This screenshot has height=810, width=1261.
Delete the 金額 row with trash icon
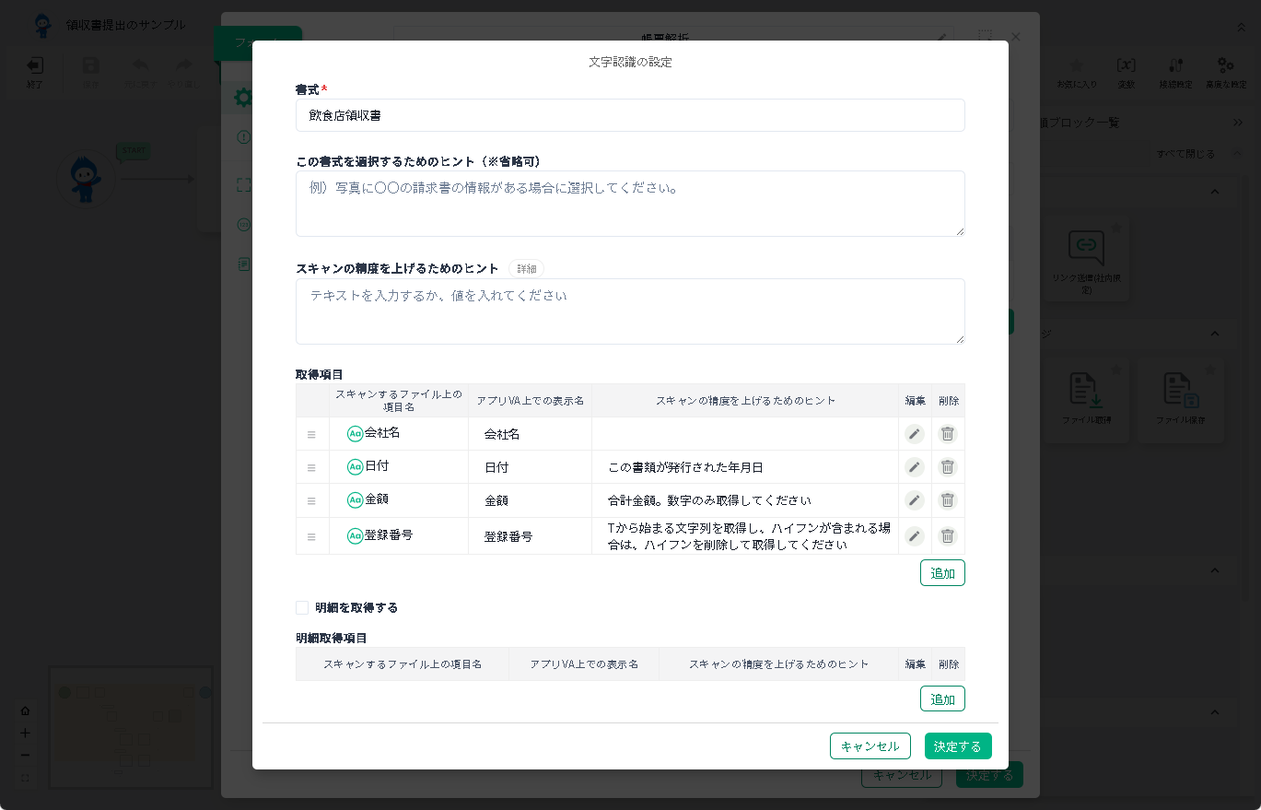click(947, 500)
